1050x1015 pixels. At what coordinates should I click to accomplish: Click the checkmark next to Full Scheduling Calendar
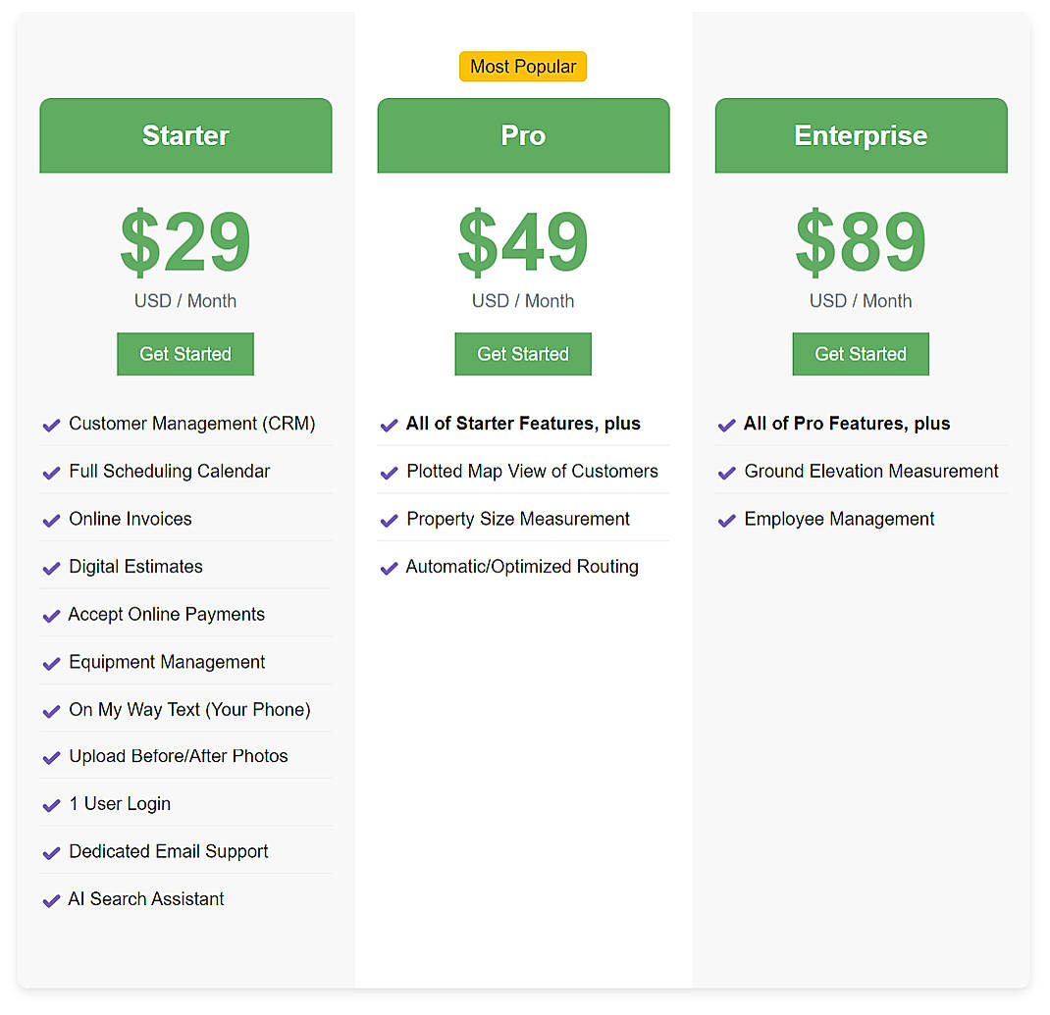(x=51, y=473)
